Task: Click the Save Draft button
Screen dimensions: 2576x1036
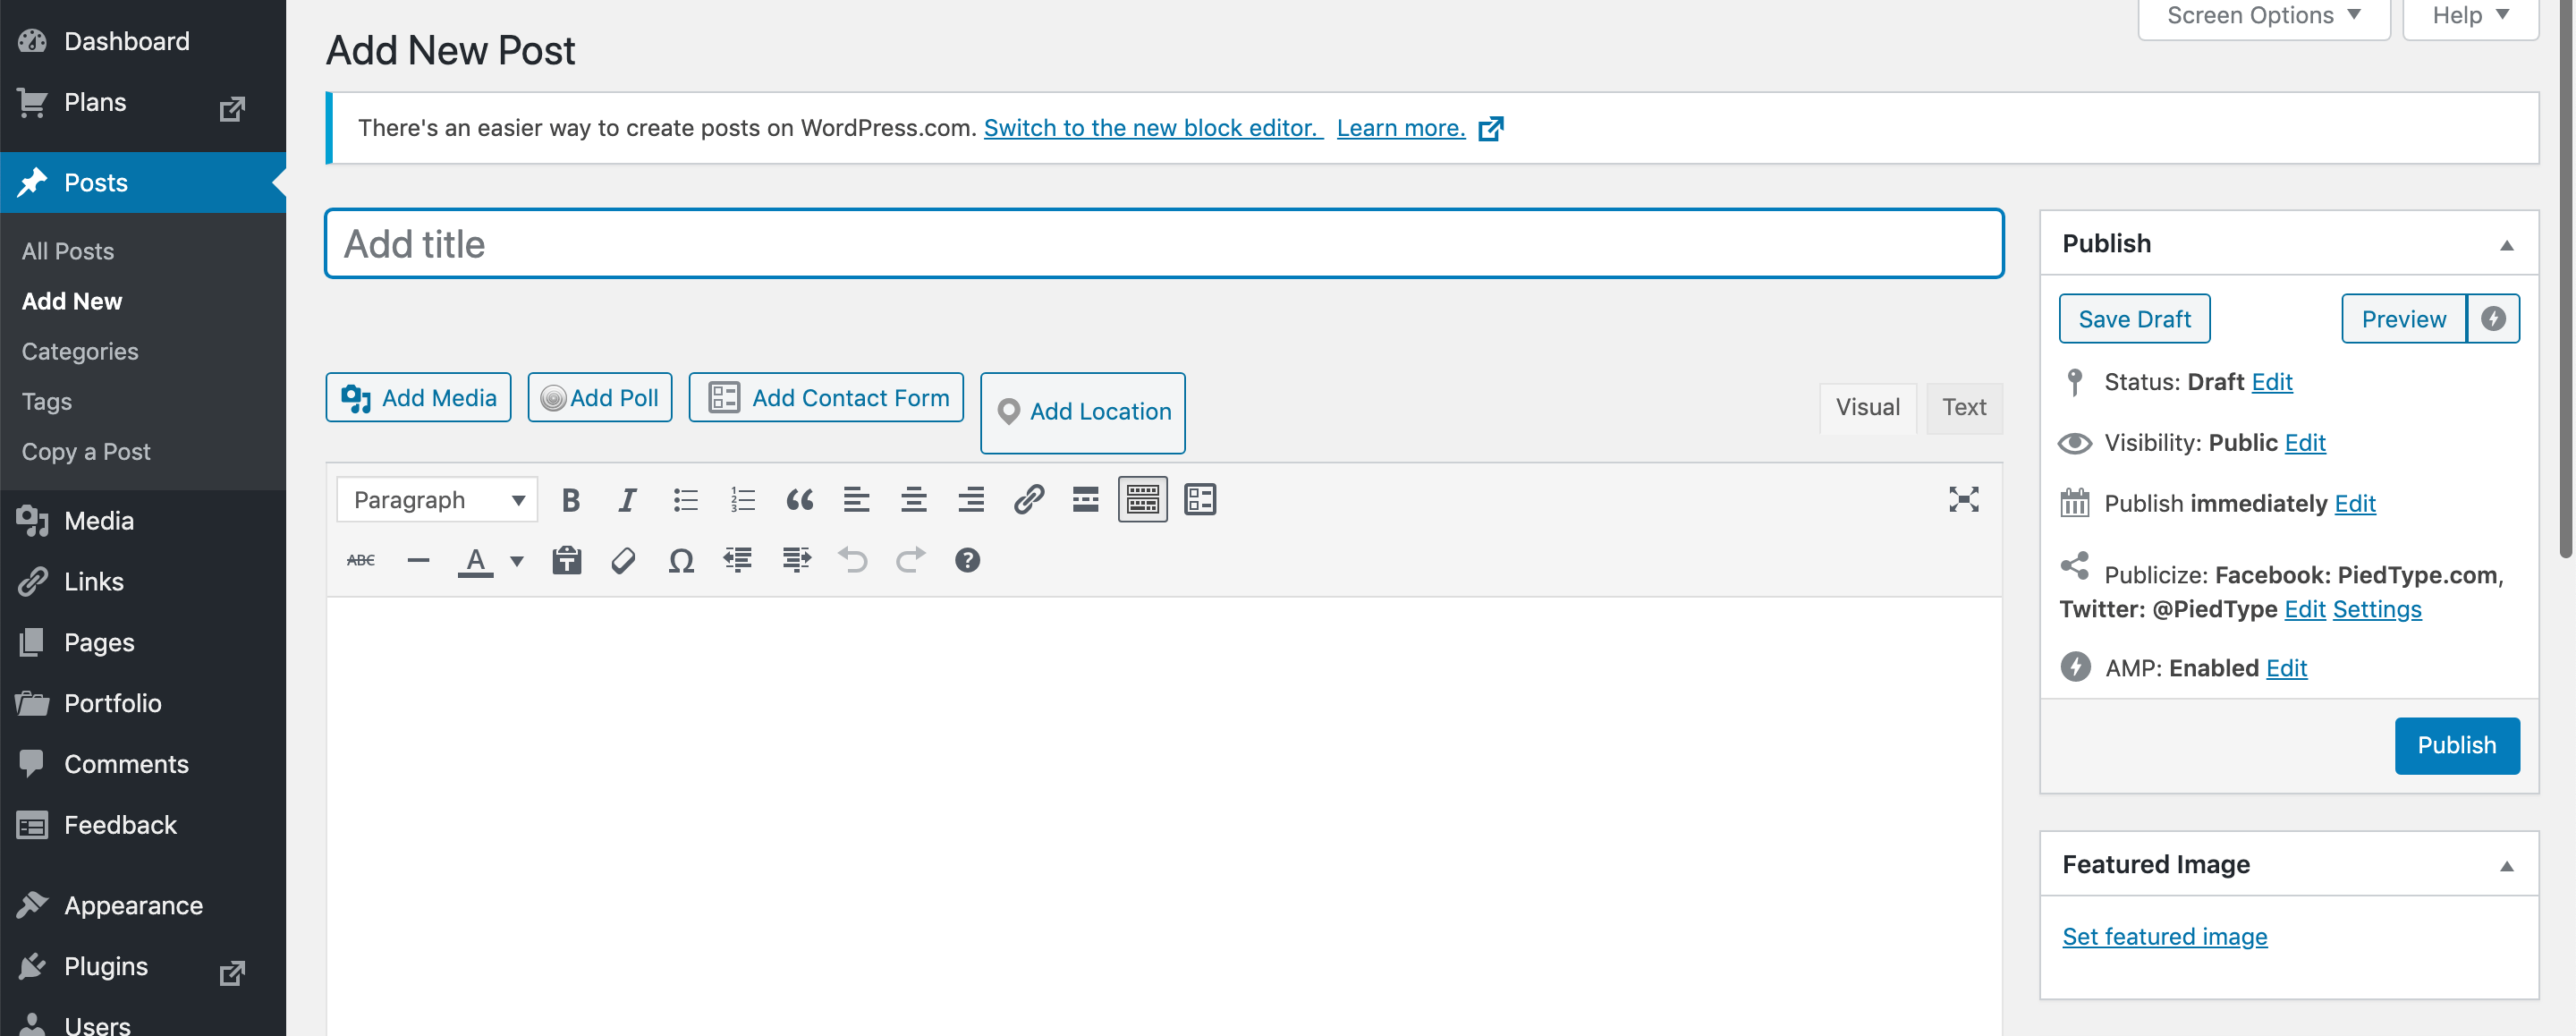Action: [2133, 320]
